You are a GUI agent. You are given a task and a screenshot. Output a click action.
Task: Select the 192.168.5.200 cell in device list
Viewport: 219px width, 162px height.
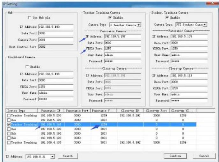point(51,116)
